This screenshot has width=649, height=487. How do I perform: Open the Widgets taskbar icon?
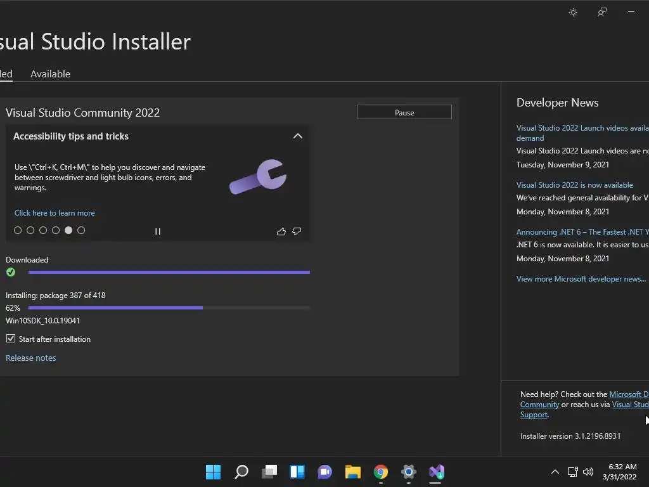(x=297, y=472)
